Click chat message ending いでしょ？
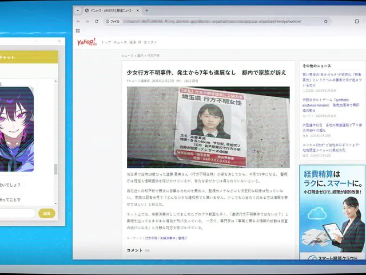The image size is (366, 275). [x=11, y=185]
